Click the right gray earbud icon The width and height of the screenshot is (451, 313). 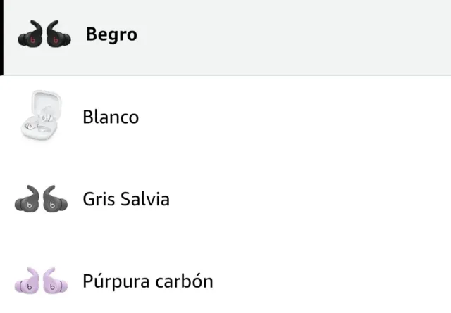click(55, 200)
